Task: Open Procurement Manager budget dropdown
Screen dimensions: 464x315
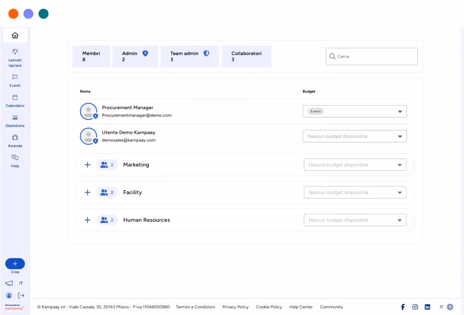Action: point(354,111)
